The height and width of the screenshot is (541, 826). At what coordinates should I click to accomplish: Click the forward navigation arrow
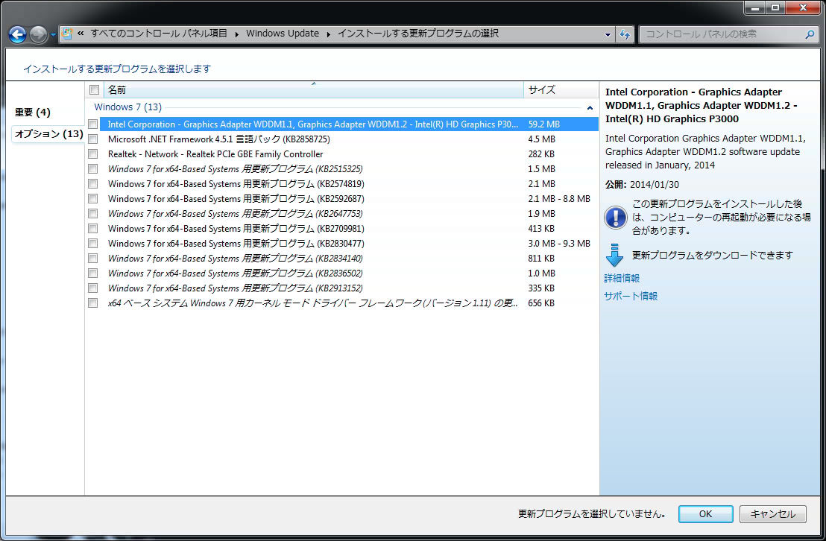tap(38, 35)
